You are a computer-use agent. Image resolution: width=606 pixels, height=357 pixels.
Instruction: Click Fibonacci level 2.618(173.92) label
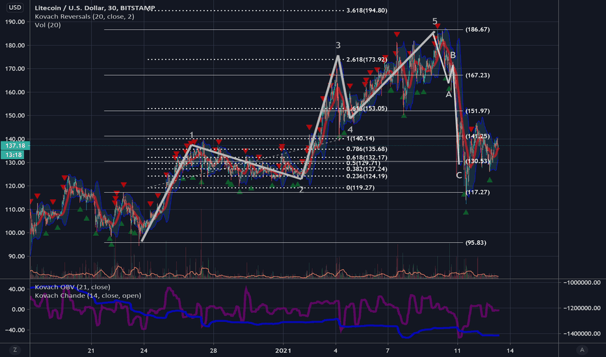point(366,60)
